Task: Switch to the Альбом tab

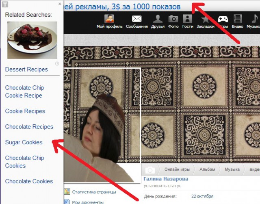Action: pyautogui.click(x=207, y=169)
